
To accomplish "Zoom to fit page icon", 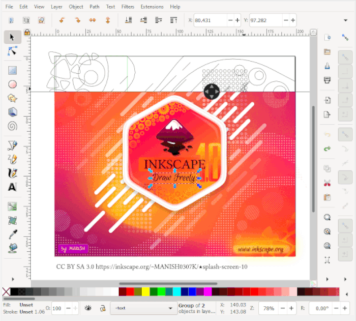I will click(327, 246).
